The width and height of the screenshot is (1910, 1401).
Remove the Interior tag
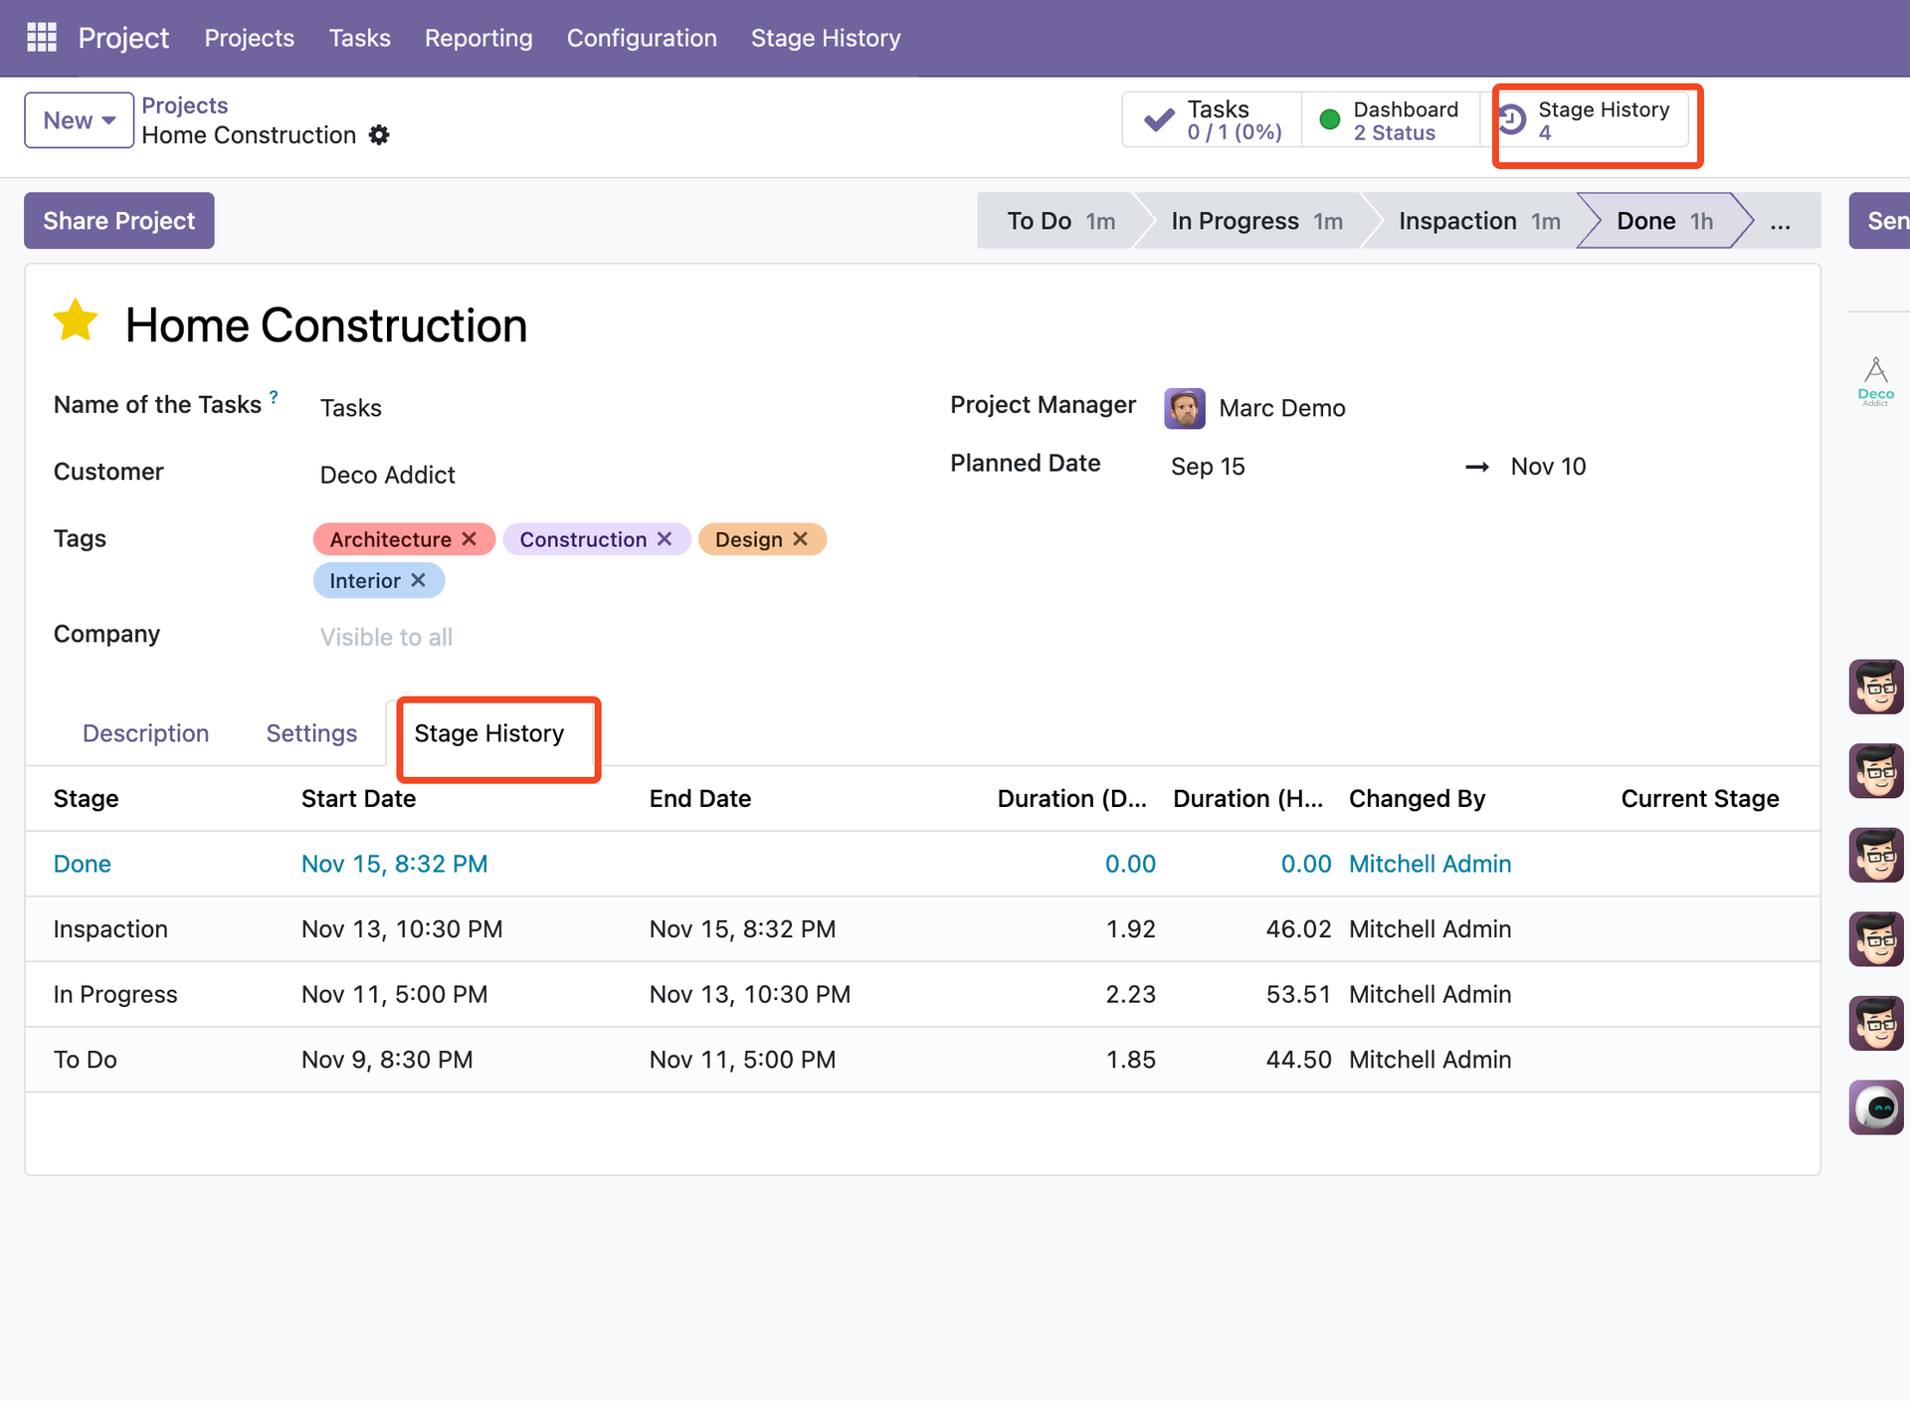point(418,580)
